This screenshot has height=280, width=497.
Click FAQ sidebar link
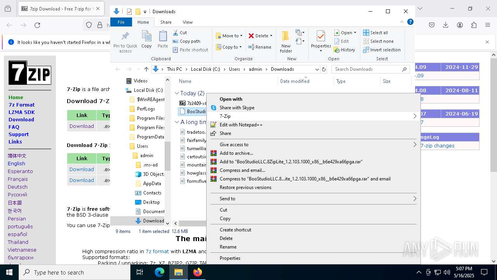coord(14,127)
